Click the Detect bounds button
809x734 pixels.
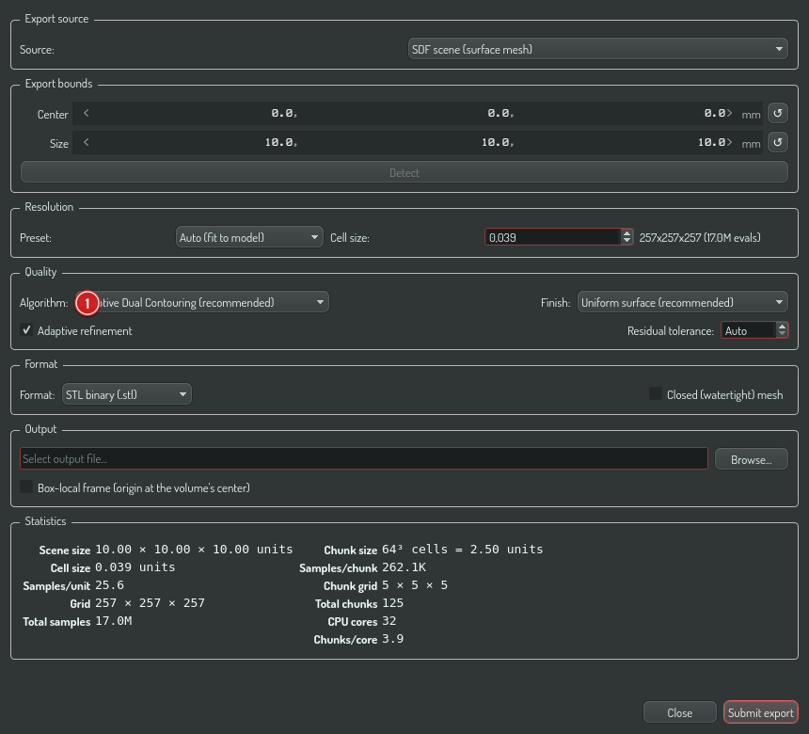(404, 172)
